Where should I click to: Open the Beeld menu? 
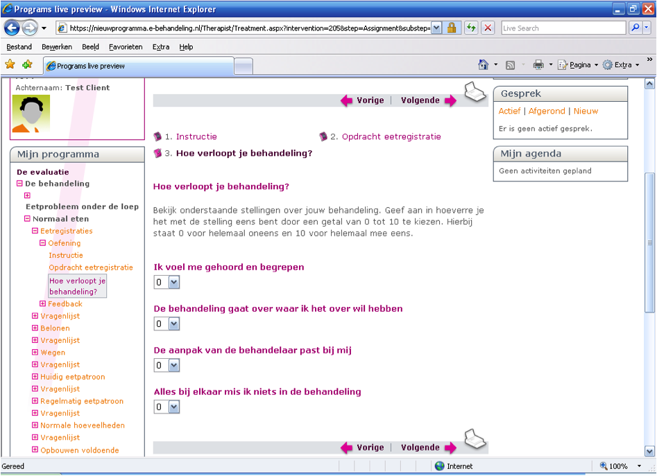coord(90,47)
